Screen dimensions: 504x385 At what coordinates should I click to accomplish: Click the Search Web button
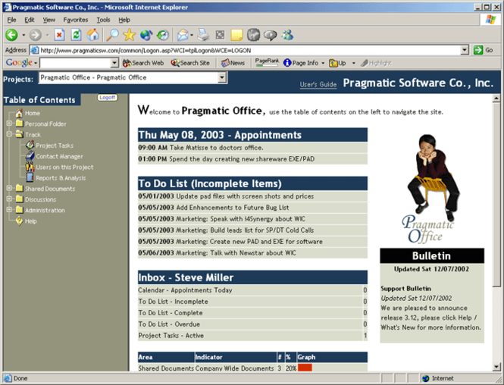pyautogui.click(x=143, y=63)
